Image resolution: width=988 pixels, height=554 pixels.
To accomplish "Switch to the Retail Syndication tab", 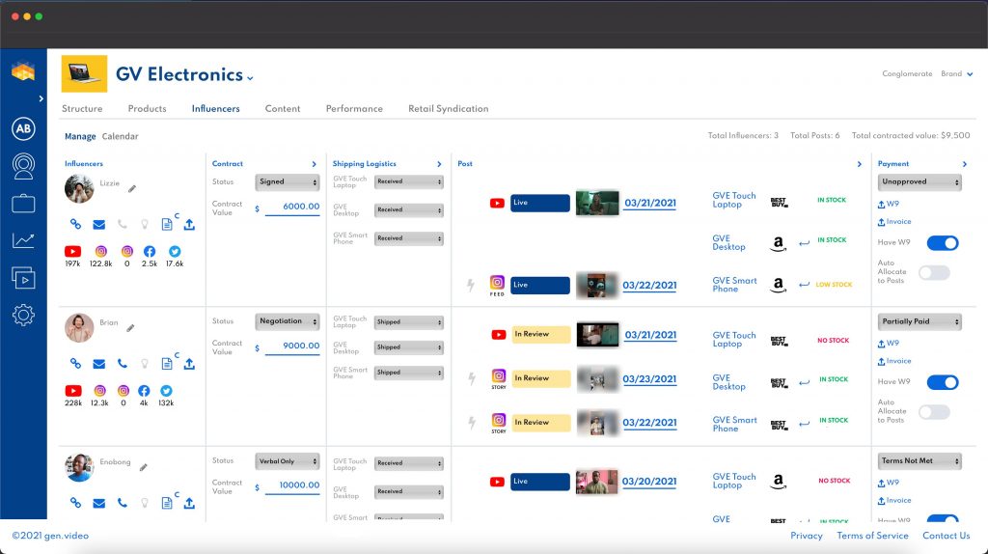I will 448,108.
